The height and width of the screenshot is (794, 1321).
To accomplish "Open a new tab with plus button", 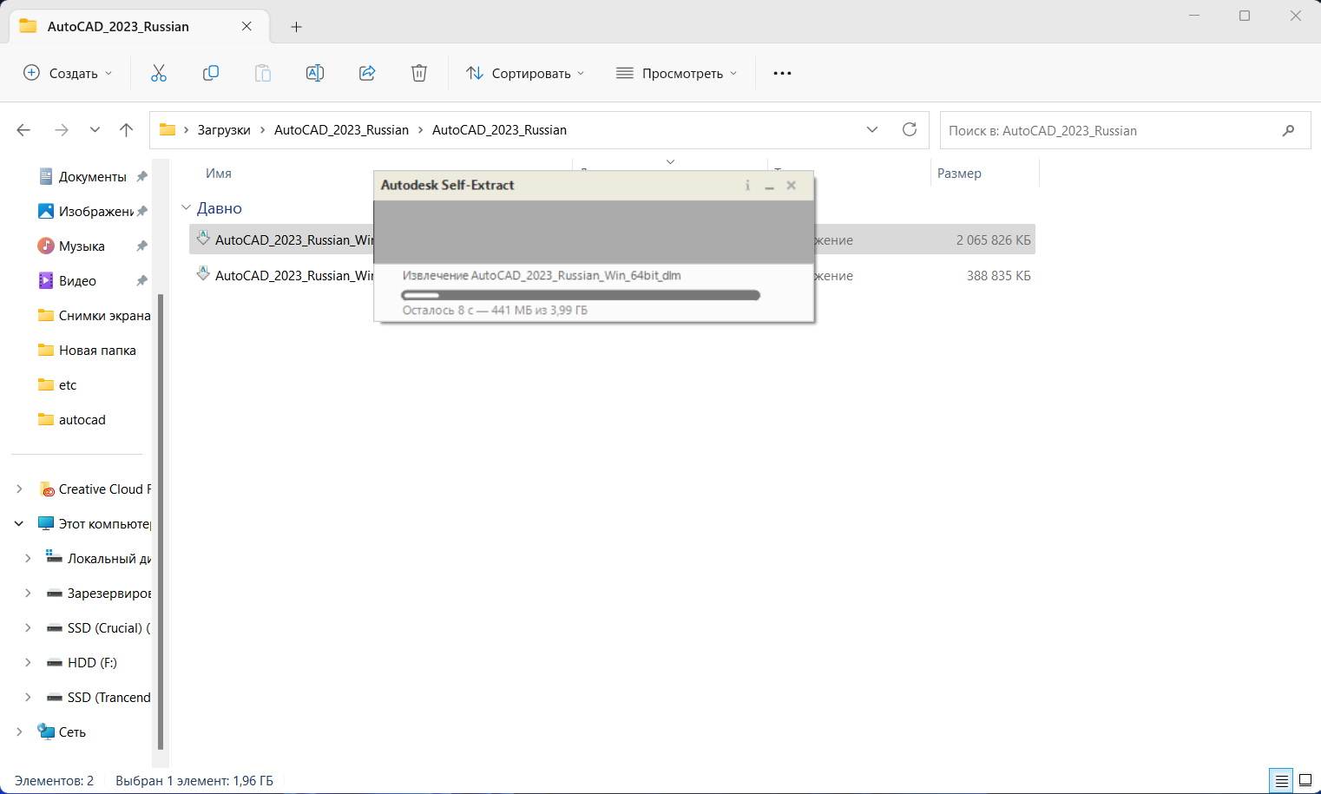I will 296,27.
